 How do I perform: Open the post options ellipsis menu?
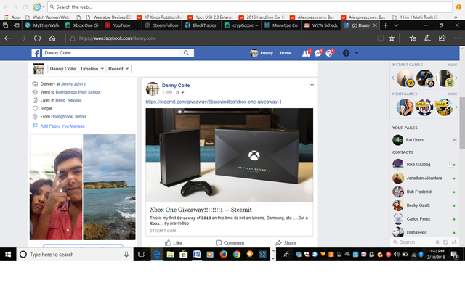click(x=311, y=85)
